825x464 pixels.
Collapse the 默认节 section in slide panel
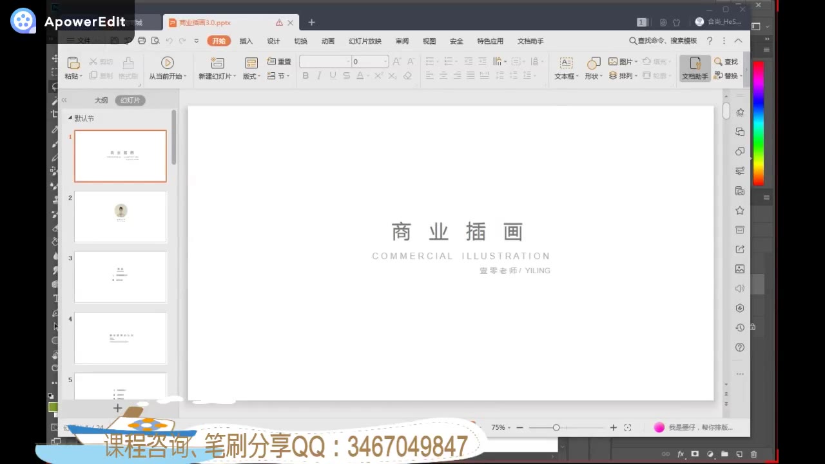tap(70, 118)
